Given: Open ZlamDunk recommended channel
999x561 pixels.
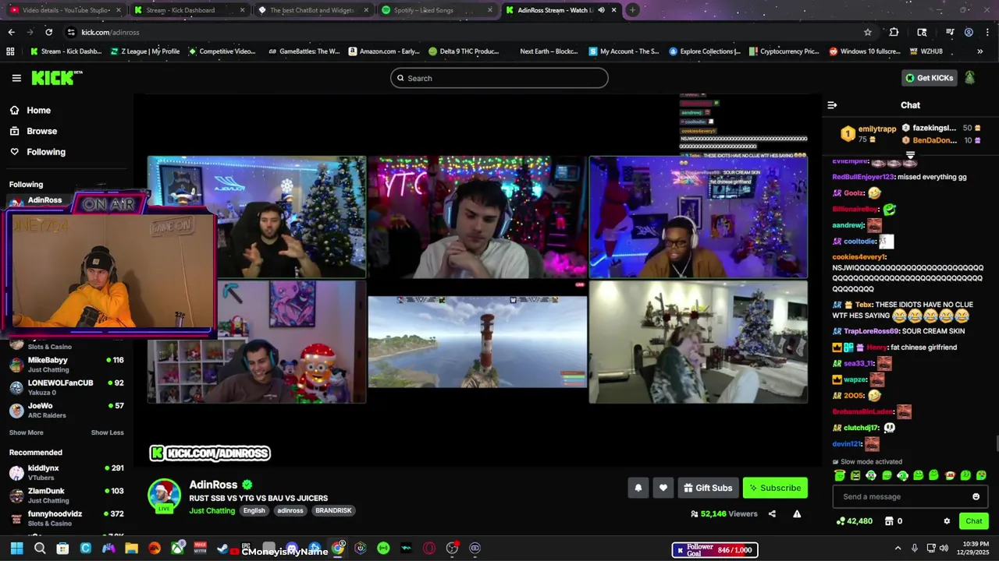Looking at the screenshot, I should coord(66,495).
